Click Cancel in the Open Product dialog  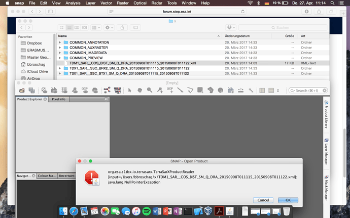coord(263,200)
